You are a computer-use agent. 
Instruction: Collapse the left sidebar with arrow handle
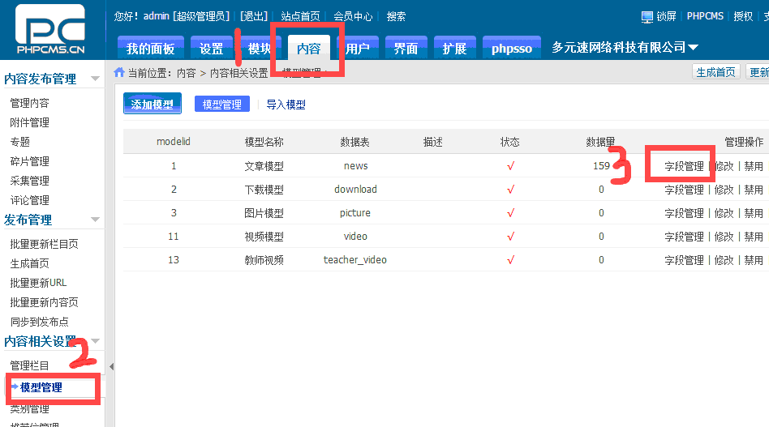(111, 366)
